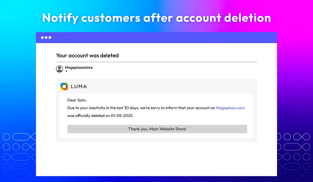
Task: Click the middle white dot in window header
Action: 46,38
